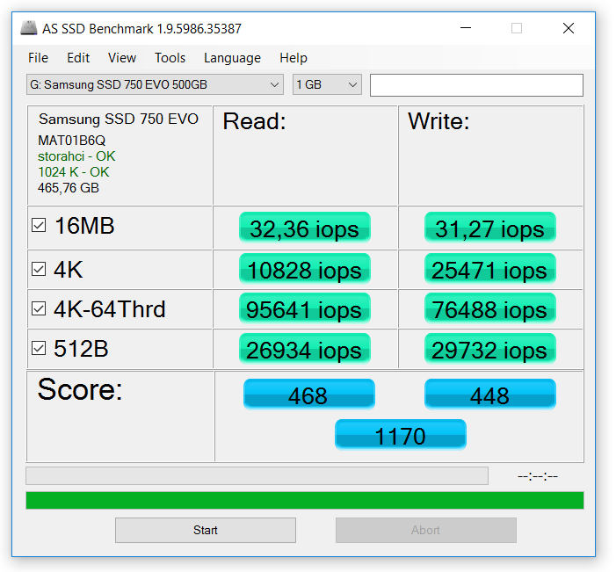Image resolution: width=616 pixels, height=572 pixels.
Task: Click the empty gray progress bar
Action: coord(257,475)
